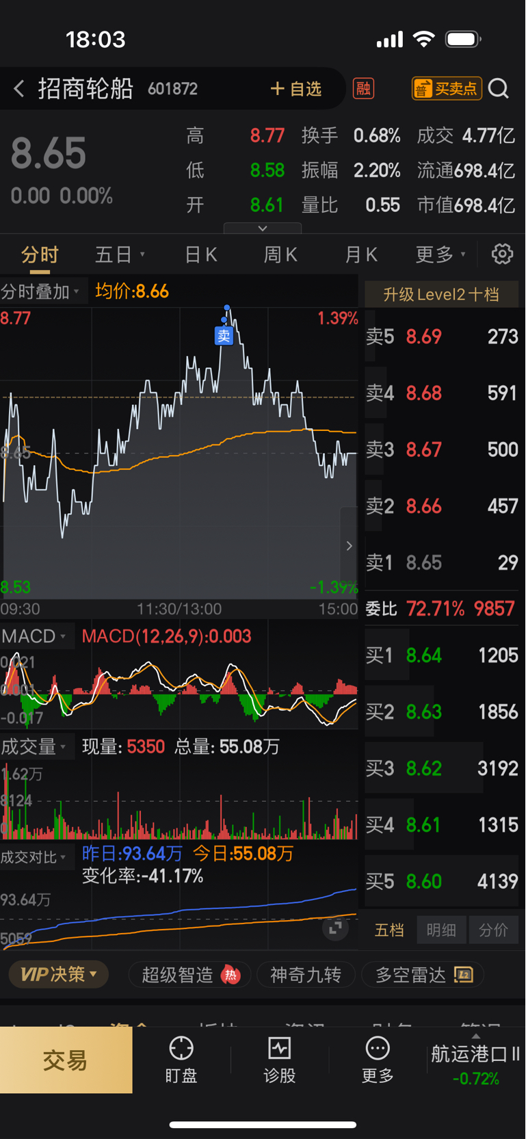Tap the 成交 4.77亿 turnover amount

click(x=466, y=135)
